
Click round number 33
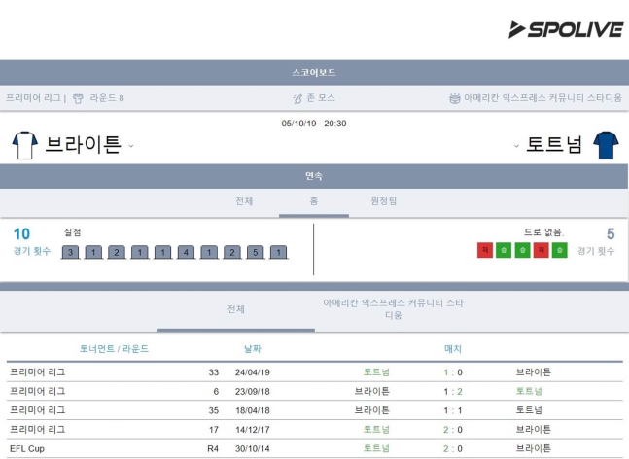point(214,372)
